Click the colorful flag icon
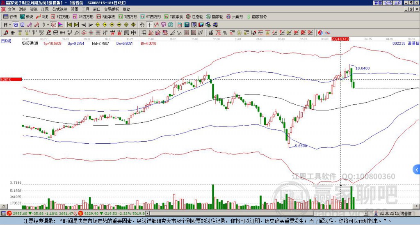 click(61, 25)
